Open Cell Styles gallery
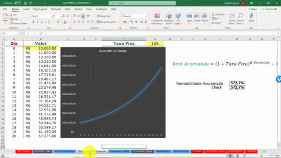Viewport: 281px width, 158px height. (x=178, y=19)
